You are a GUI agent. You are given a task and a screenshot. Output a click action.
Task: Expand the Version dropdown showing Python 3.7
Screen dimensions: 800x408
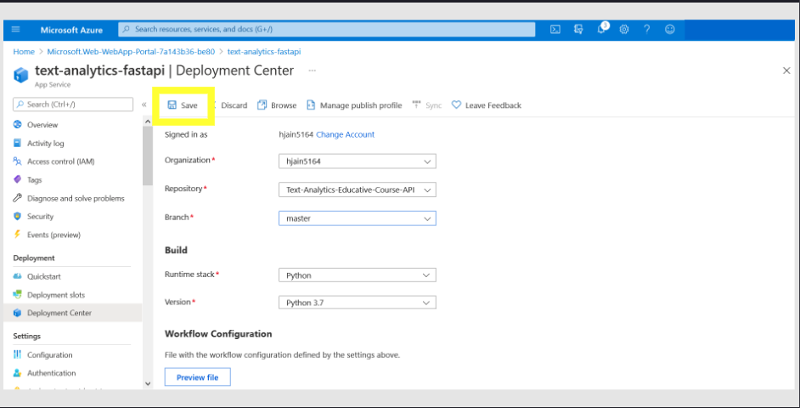pos(358,303)
